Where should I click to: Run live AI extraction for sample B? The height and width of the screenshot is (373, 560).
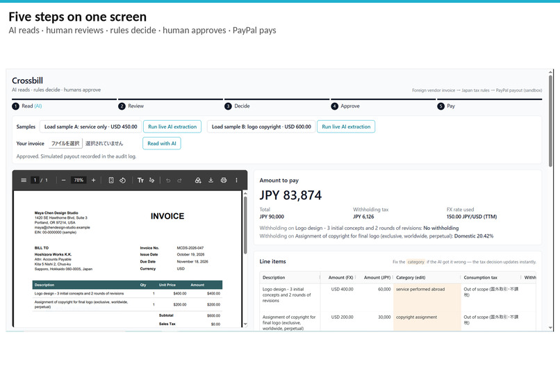[346, 126]
